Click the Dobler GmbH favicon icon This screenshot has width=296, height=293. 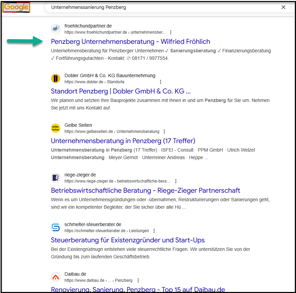[56, 79]
